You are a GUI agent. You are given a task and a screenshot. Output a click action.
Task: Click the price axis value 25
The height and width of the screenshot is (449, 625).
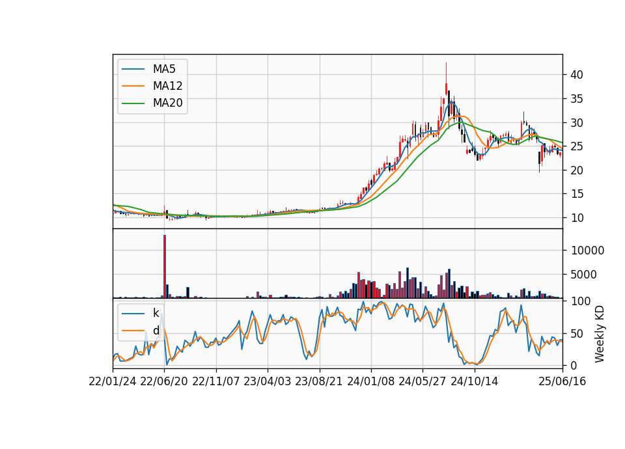tap(577, 146)
